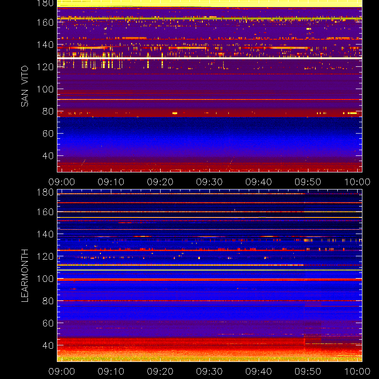Choose the 160 frequency label on Learmonth axis
This screenshot has width=379, height=379.
tap(45, 212)
